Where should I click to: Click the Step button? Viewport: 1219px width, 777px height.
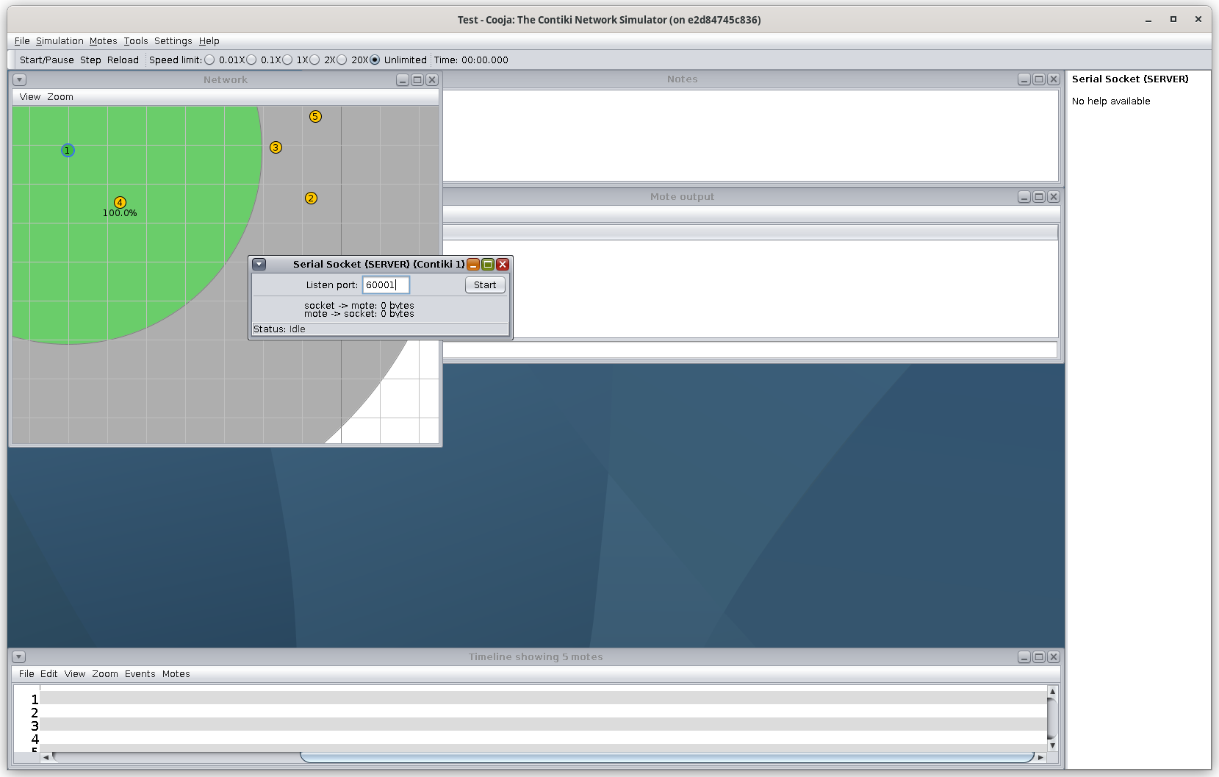click(90, 60)
